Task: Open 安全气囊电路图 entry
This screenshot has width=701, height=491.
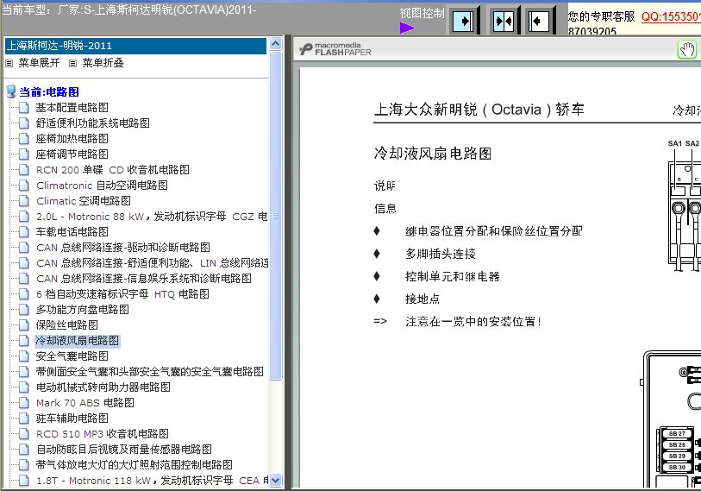Action: tap(72, 356)
